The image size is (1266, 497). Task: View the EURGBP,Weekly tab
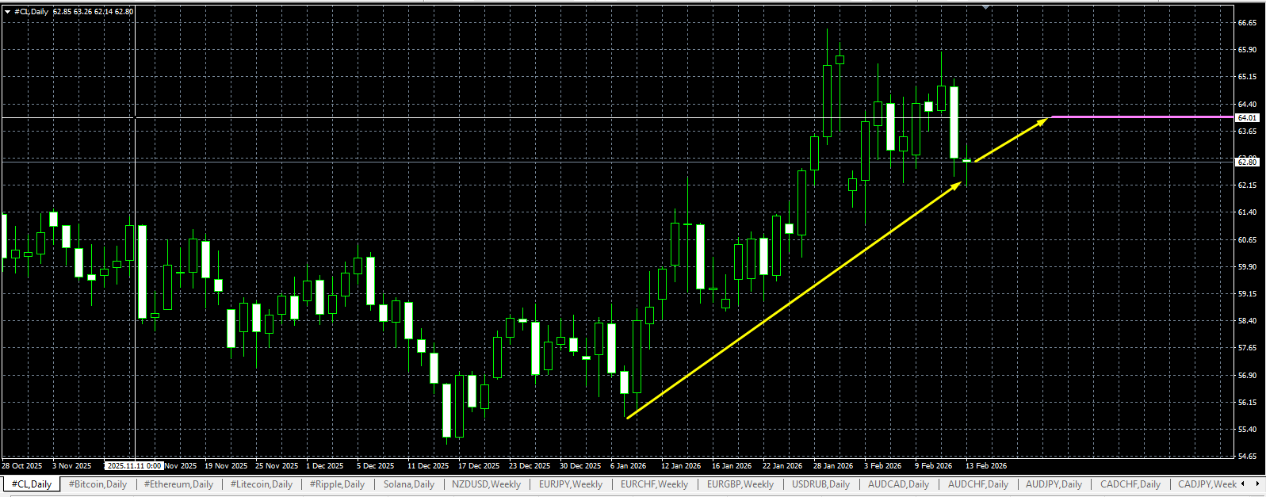tap(740, 484)
